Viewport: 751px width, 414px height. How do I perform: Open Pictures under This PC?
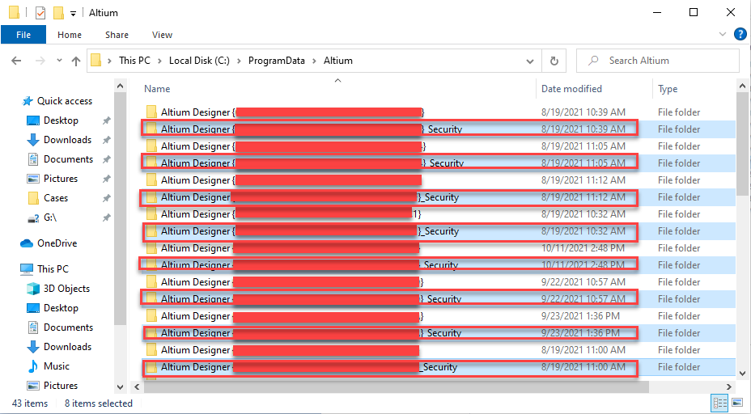click(61, 386)
